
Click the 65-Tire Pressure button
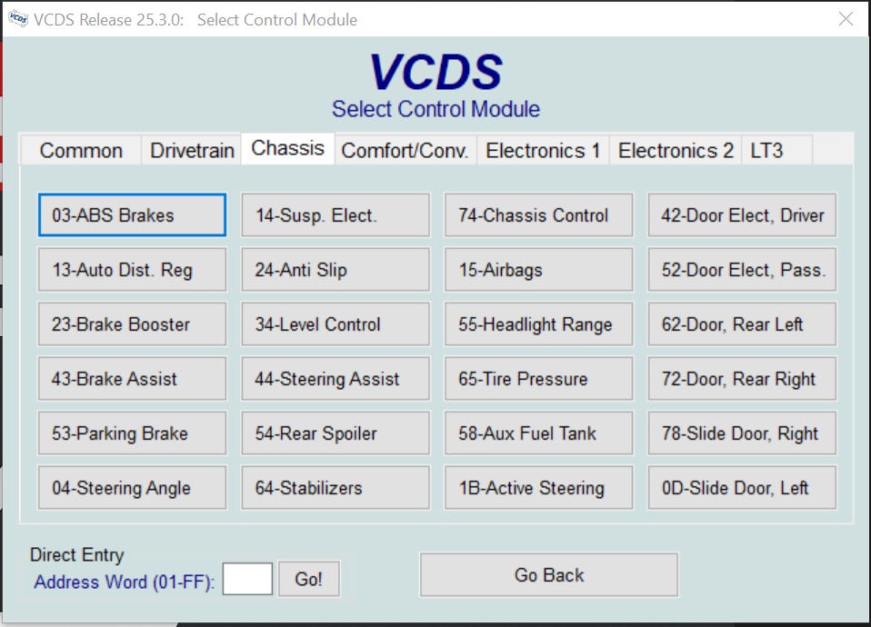[x=539, y=378]
